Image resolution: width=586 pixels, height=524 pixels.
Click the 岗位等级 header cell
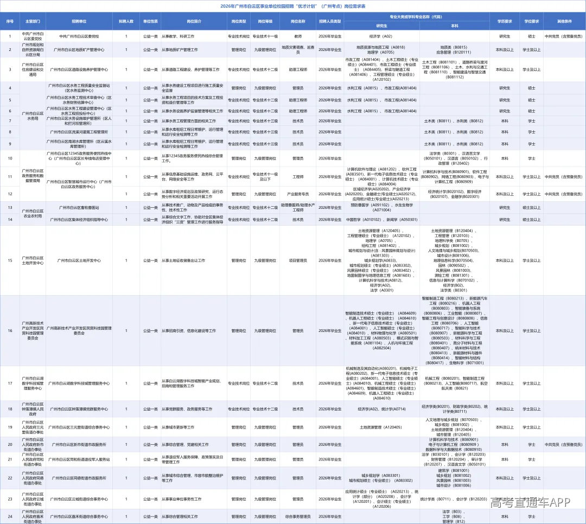tap(265, 21)
